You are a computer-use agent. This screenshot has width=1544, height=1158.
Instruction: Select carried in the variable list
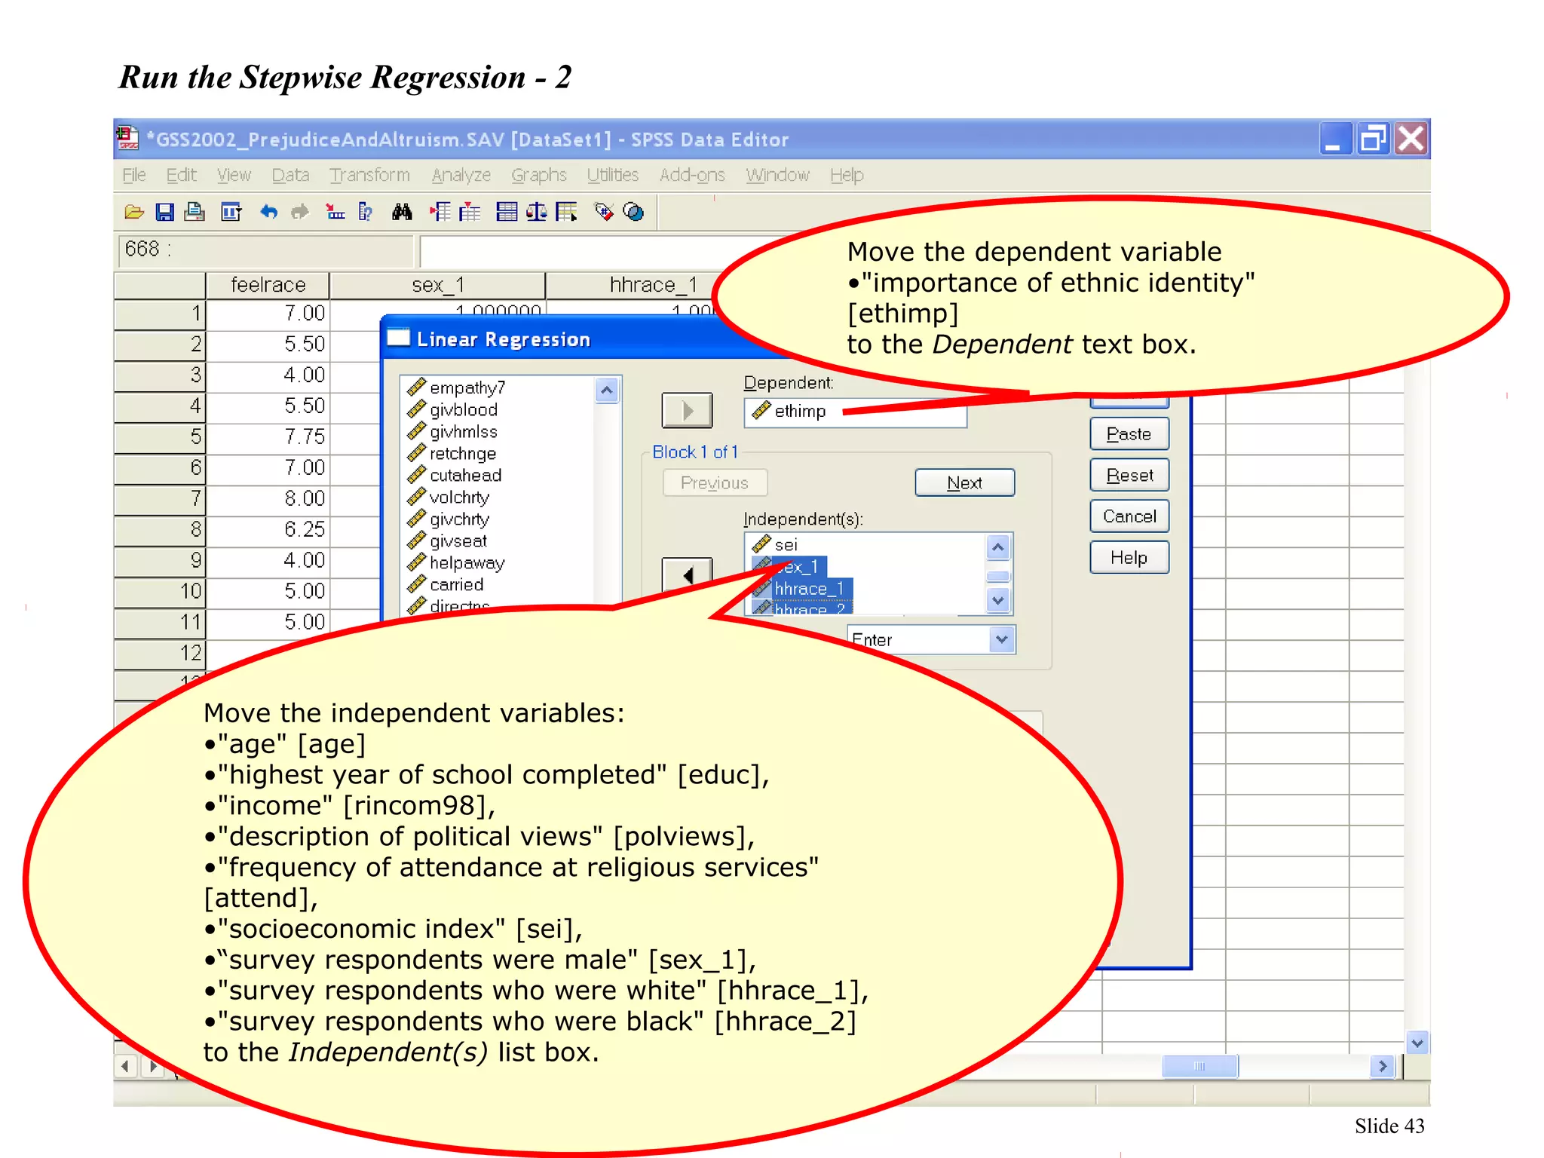coord(445,584)
